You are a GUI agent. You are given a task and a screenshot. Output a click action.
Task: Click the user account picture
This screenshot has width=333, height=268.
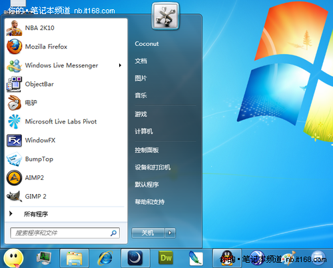[x=165, y=16]
